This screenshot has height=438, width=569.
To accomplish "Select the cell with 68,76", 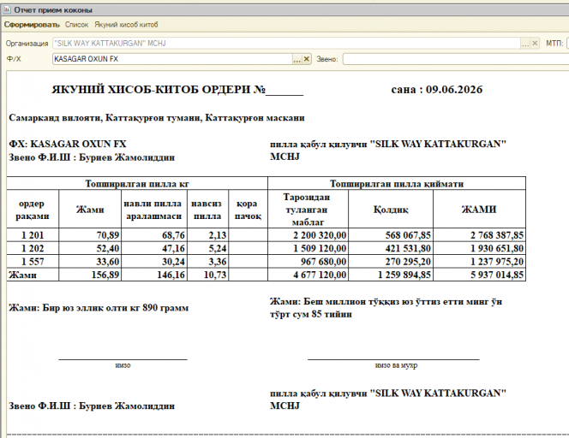I will click(154, 235).
